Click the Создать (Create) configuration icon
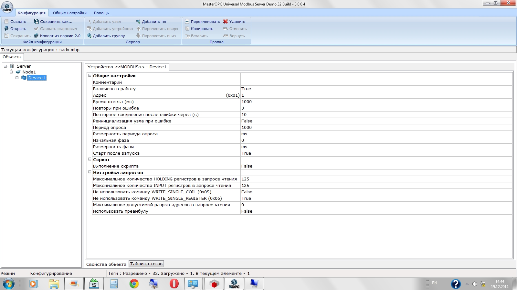517x290 pixels. pyautogui.click(x=6, y=22)
